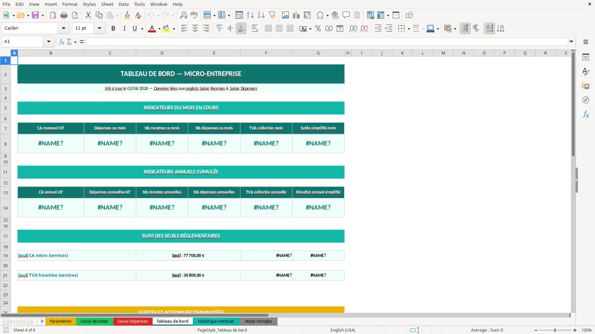595x334 pixels.
Task: Export the spreadsheet directly as PDF
Action: 53,15
